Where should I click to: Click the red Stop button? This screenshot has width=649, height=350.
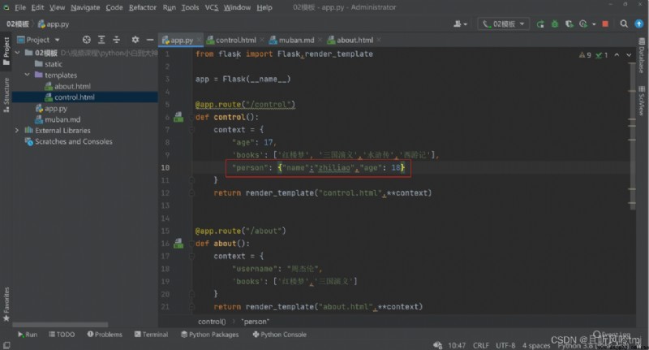click(605, 24)
